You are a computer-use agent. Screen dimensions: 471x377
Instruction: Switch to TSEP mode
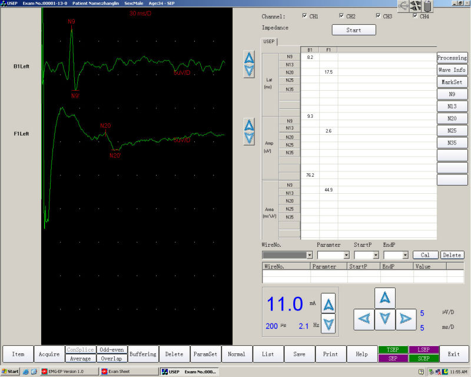[393, 350]
